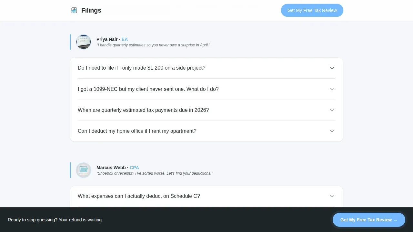Open Marcus Webb's profile avatar

[x=84, y=170]
